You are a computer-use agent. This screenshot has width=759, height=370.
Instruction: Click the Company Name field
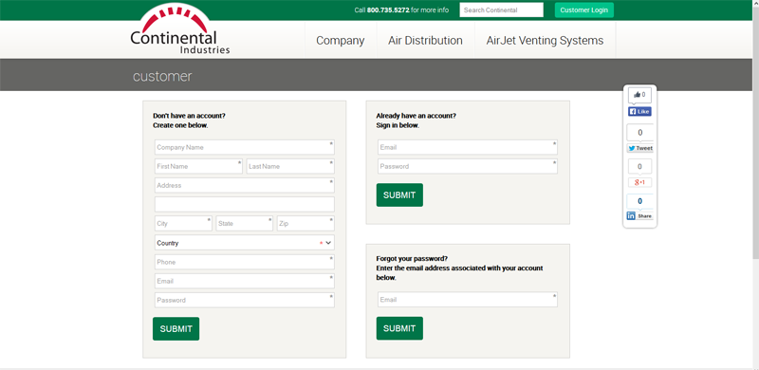(245, 147)
